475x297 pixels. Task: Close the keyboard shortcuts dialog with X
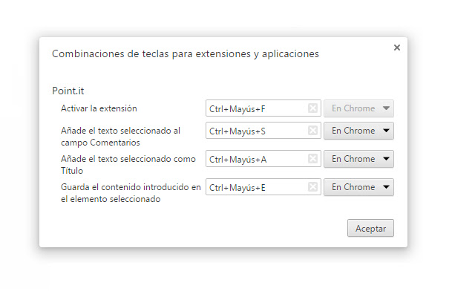(x=397, y=48)
